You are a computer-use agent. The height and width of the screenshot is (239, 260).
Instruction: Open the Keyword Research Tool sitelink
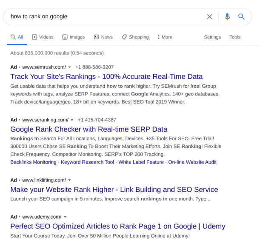(x=87, y=162)
